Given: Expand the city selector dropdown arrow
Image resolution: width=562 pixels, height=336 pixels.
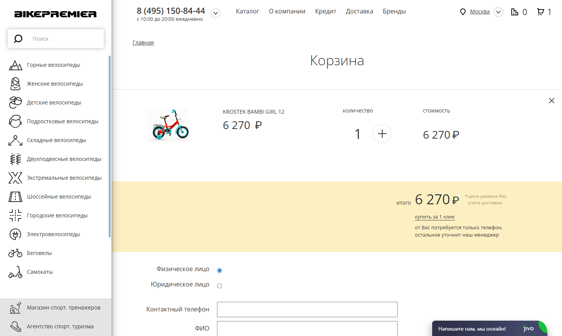Looking at the screenshot, I should coord(498,12).
